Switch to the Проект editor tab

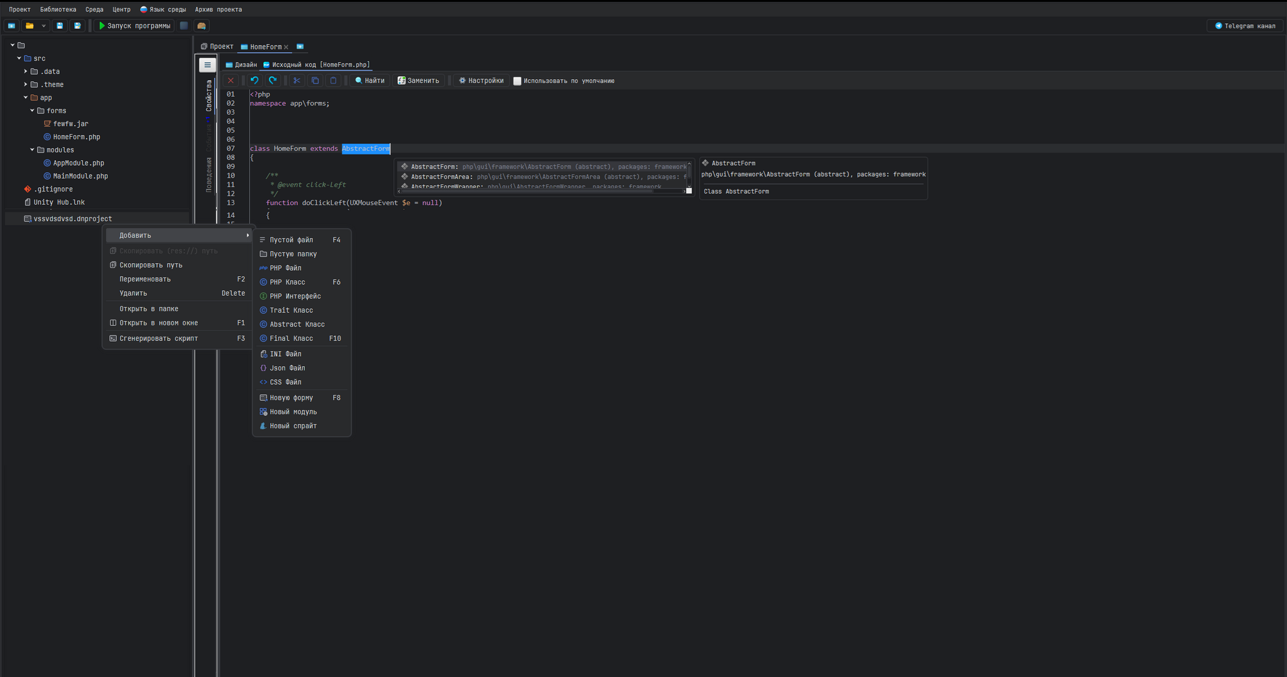(x=217, y=46)
